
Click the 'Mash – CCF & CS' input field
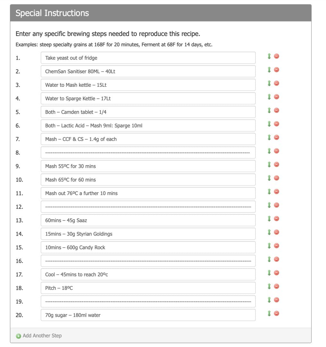coord(148,139)
